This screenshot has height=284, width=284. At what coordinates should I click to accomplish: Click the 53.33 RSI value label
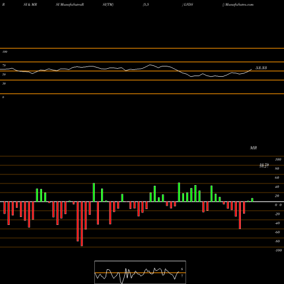click(x=261, y=68)
